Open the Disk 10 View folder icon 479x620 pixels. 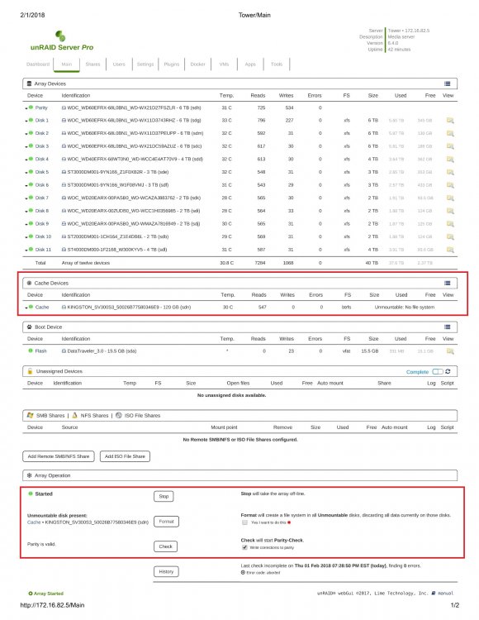[x=450, y=237]
